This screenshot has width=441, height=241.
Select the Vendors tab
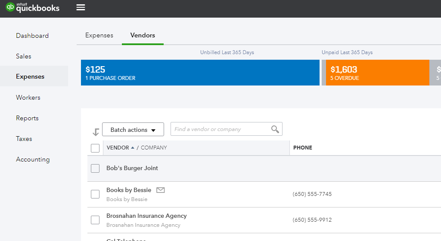click(143, 35)
